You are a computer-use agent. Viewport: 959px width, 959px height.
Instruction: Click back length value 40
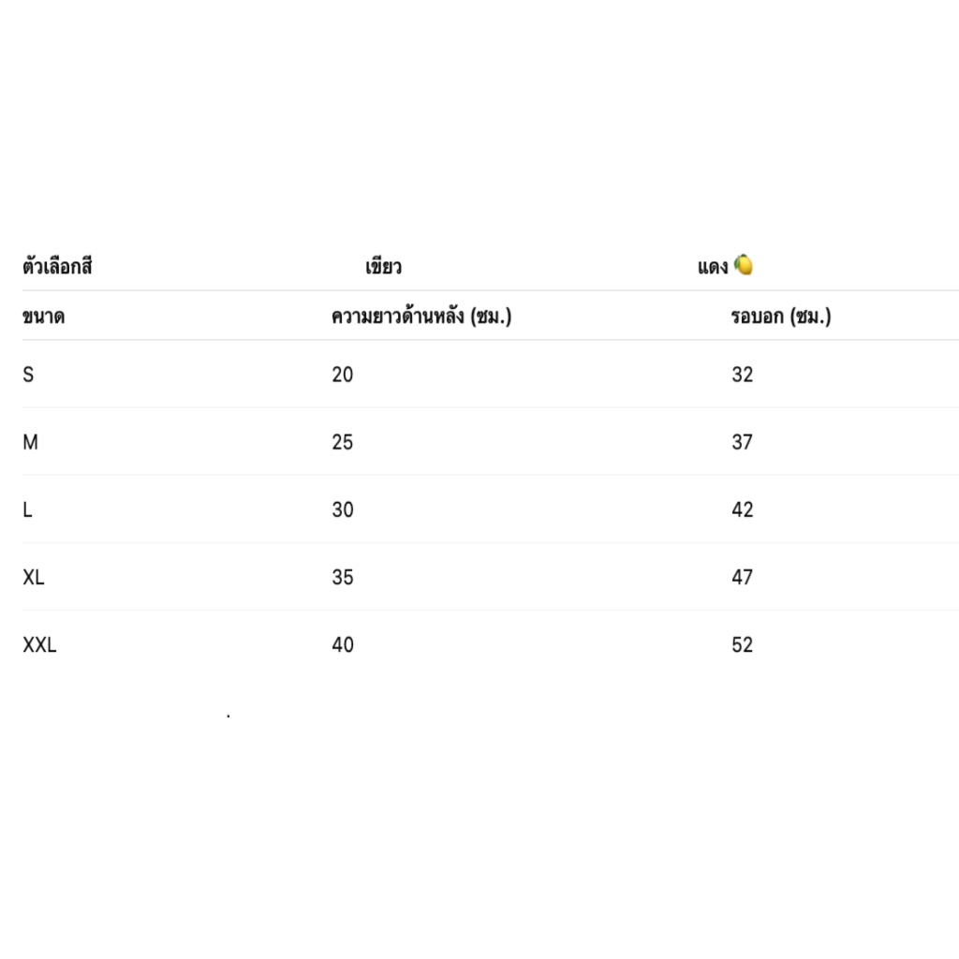[x=343, y=644]
